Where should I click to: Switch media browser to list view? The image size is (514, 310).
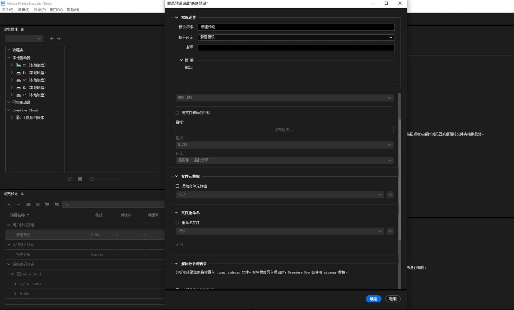[x=70, y=179]
